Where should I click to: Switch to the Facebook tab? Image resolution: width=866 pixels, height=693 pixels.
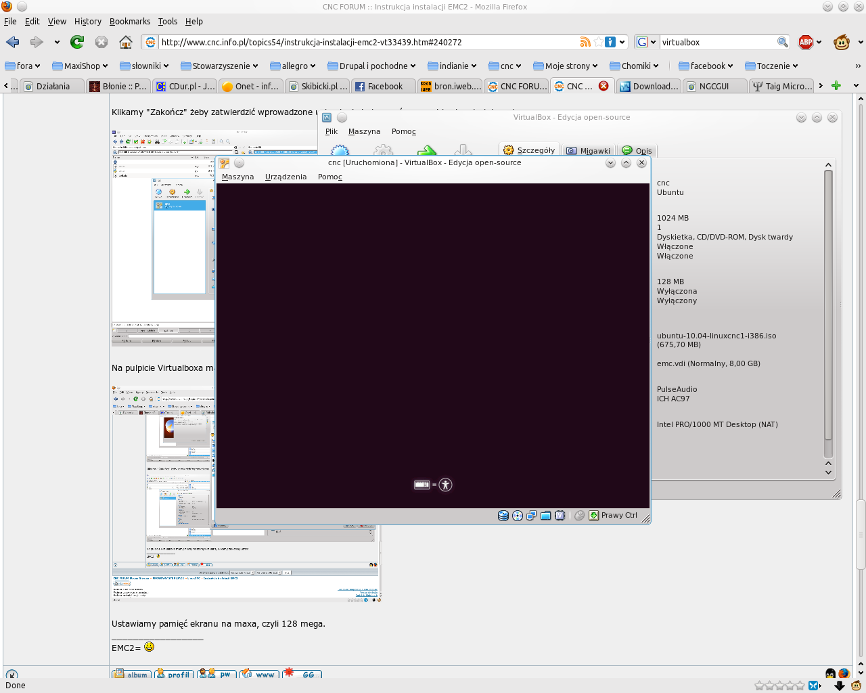pos(383,86)
